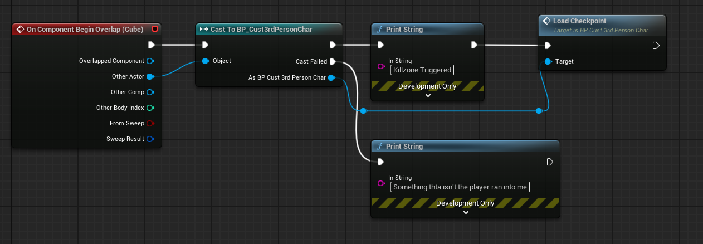Viewport: 703px width, 244px height.
Task: Click the left reroute node on the blue wire
Action: pyautogui.click(x=363, y=111)
